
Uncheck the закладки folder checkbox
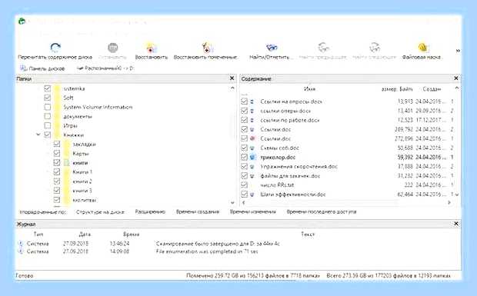[57, 144]
